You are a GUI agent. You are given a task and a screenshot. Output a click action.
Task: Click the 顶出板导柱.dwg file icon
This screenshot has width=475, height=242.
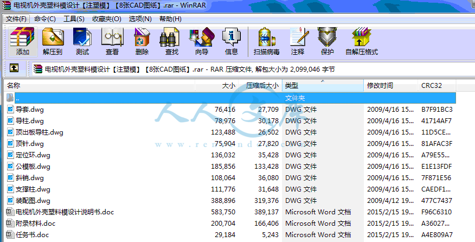coord(11,132)
